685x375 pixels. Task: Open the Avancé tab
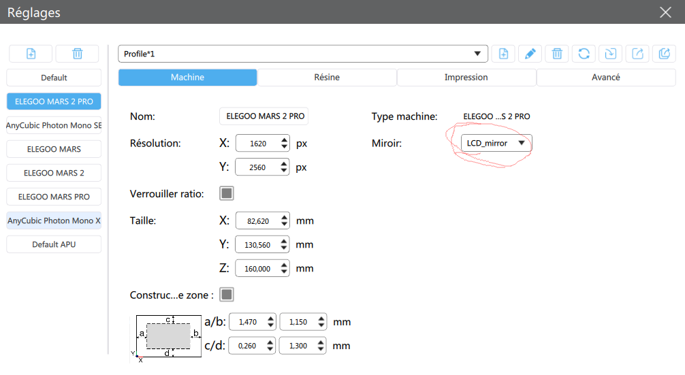pyautogui.click(x=606, y=78)
